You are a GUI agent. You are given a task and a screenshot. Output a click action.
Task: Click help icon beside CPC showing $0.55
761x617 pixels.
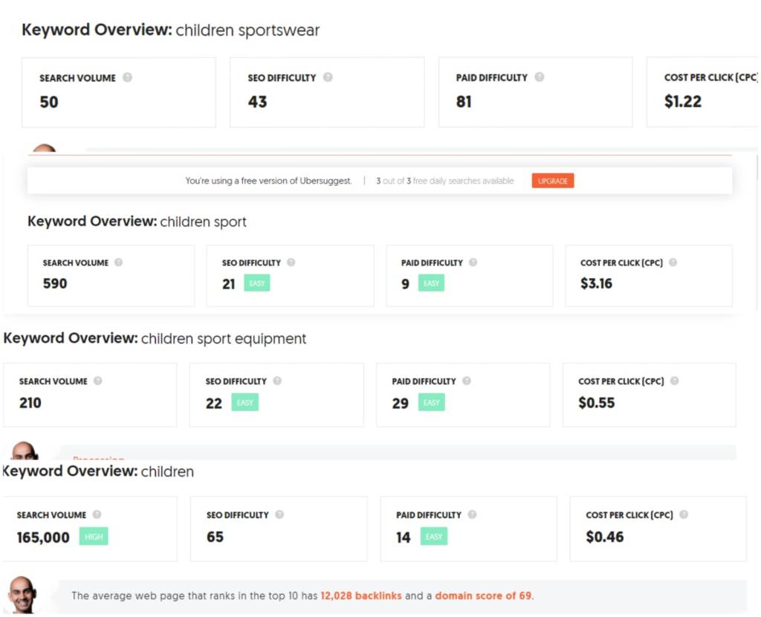(674, 381)
